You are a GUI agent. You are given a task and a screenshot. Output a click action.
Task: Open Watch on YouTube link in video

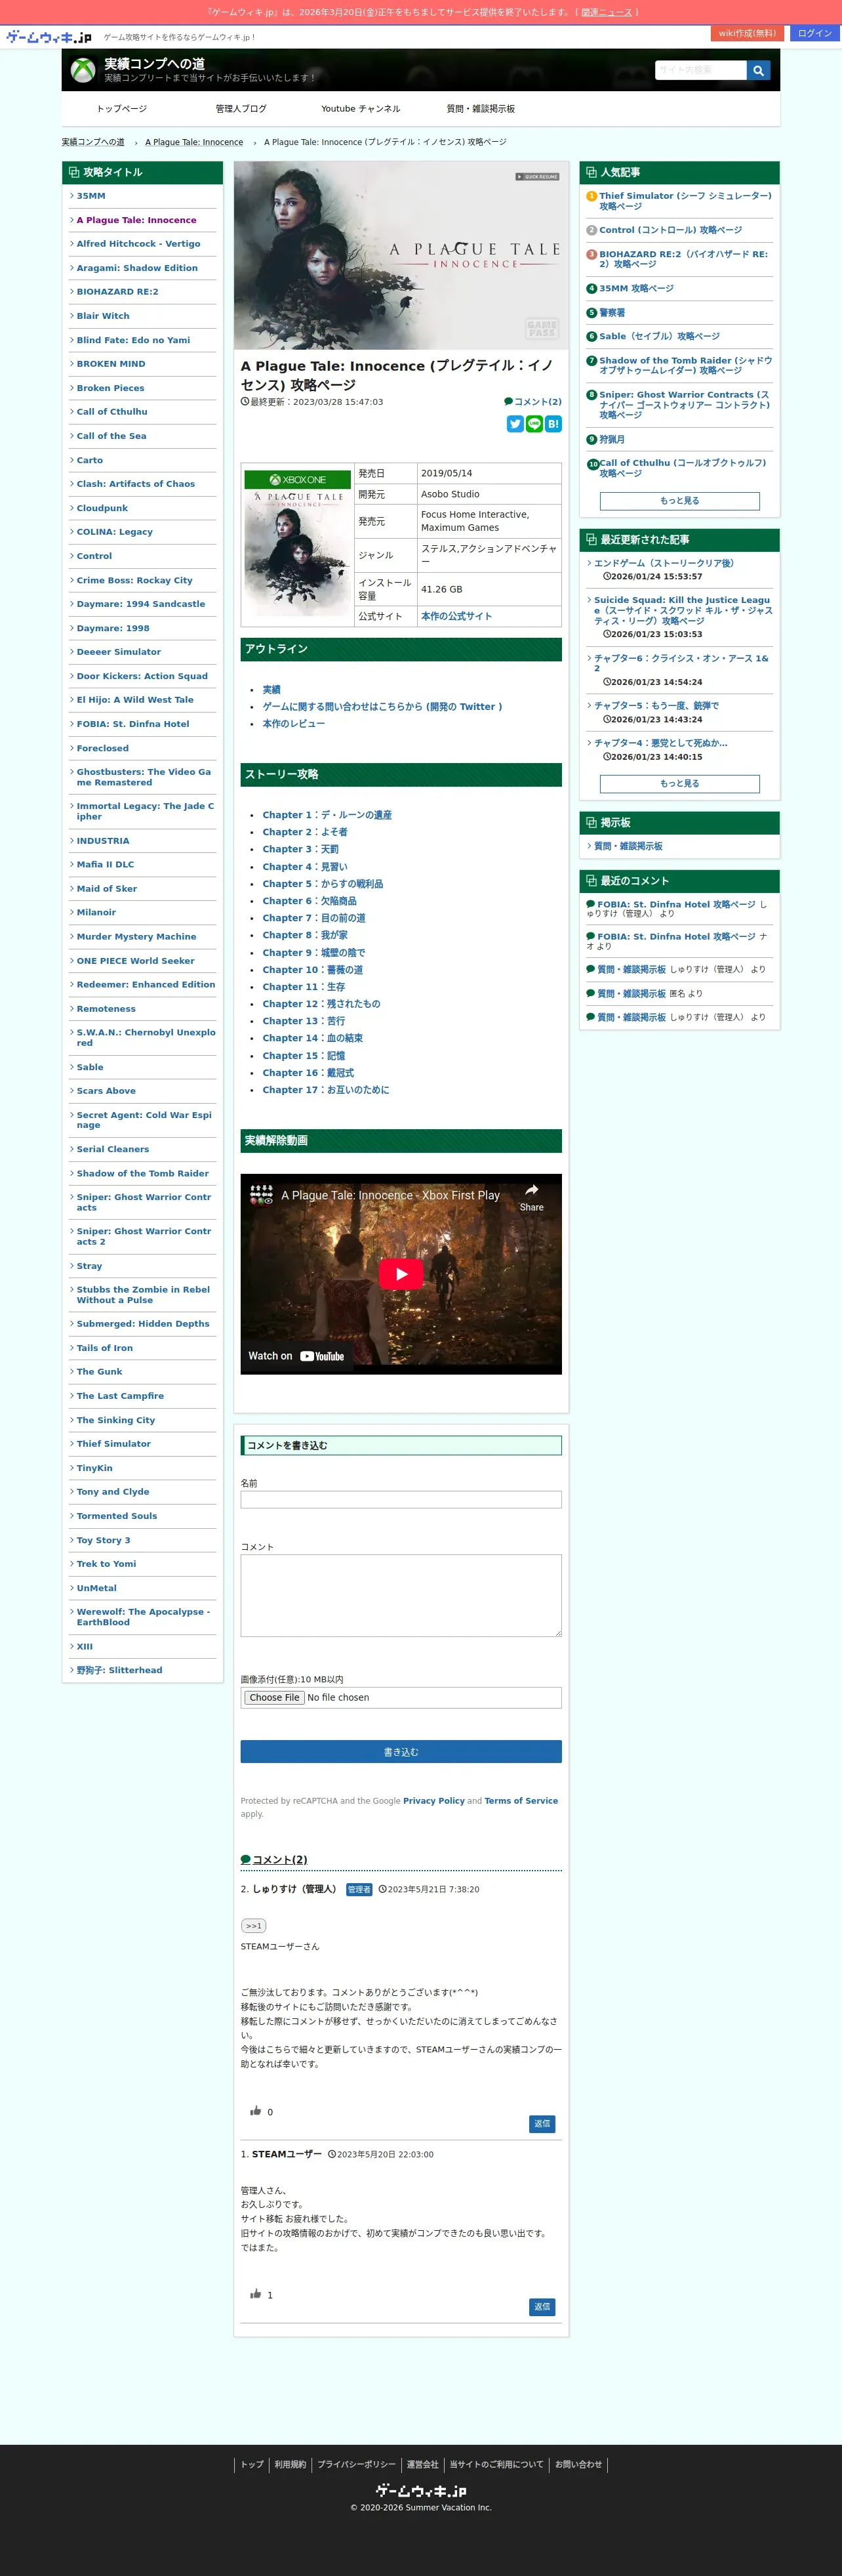296,1356
